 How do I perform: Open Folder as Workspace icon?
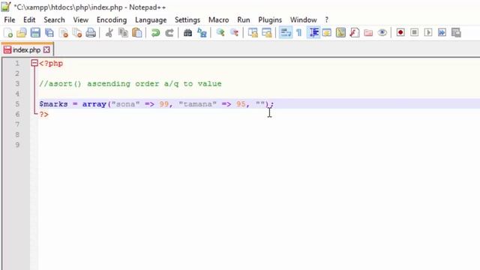coord(368,32)
